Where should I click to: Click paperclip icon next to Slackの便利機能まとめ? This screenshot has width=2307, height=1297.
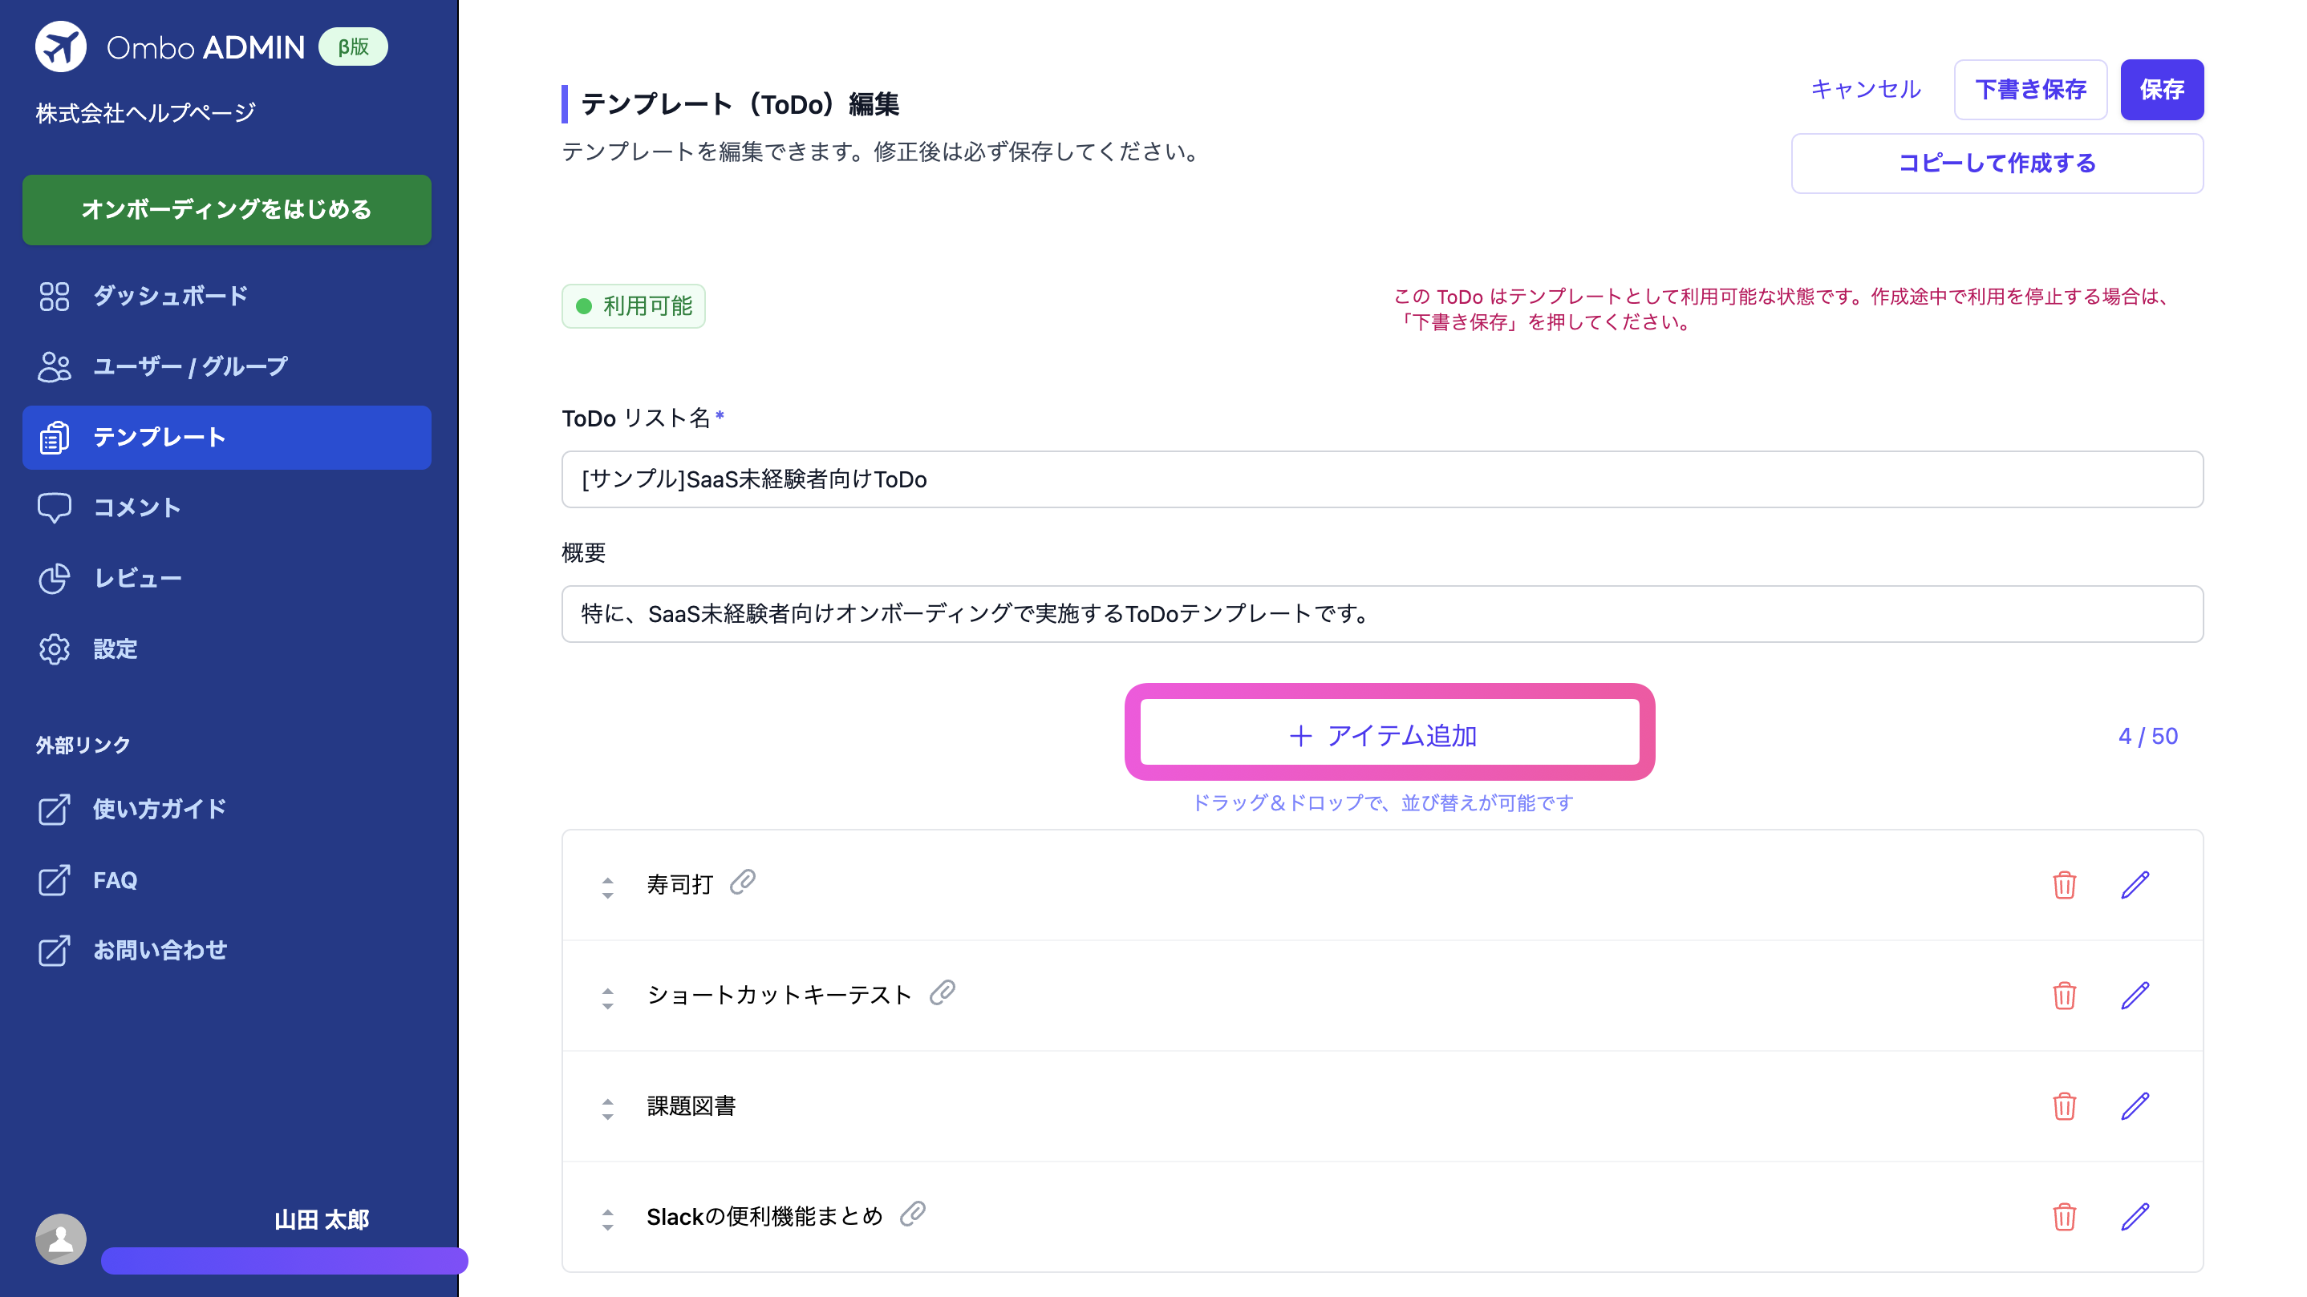(x=913, y=1214)
